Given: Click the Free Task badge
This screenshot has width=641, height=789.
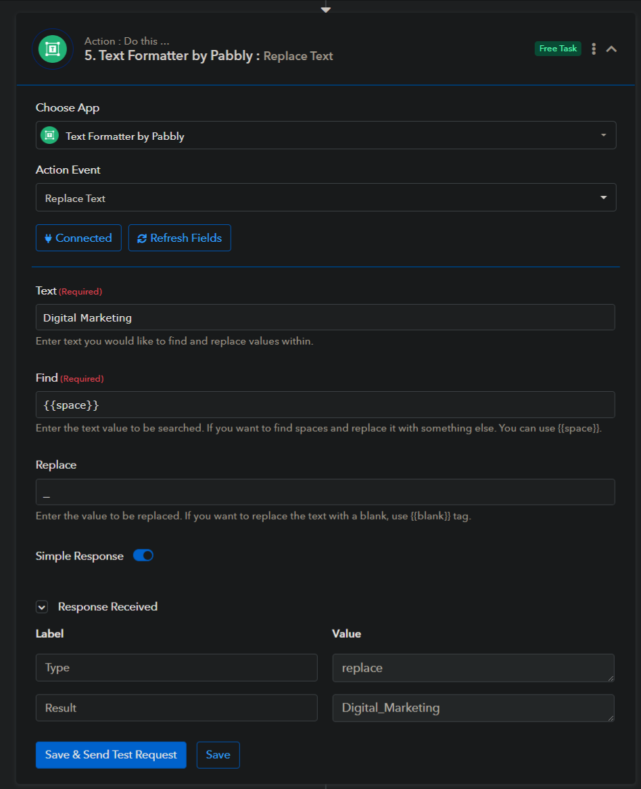Looking at the screenshot, I should click(558, 49).
